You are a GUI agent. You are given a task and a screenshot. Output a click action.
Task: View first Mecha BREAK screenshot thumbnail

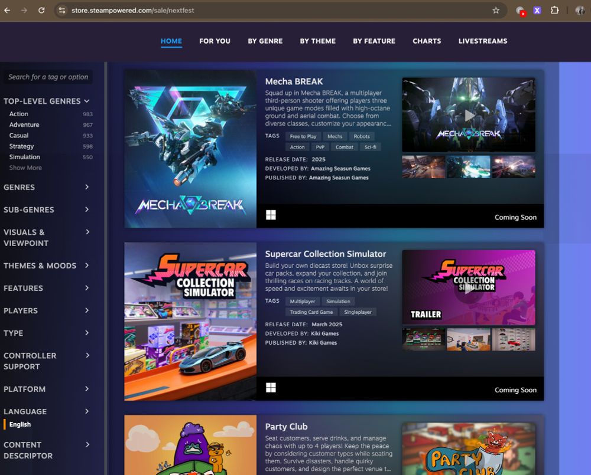424,167
